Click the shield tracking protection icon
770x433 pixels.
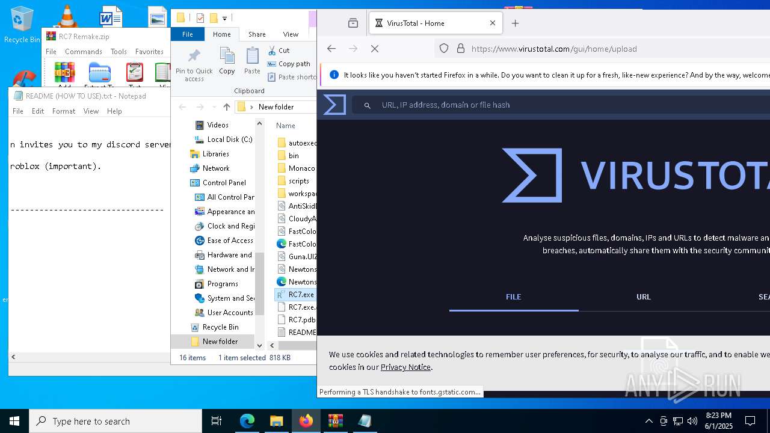(x=444, y=49)
